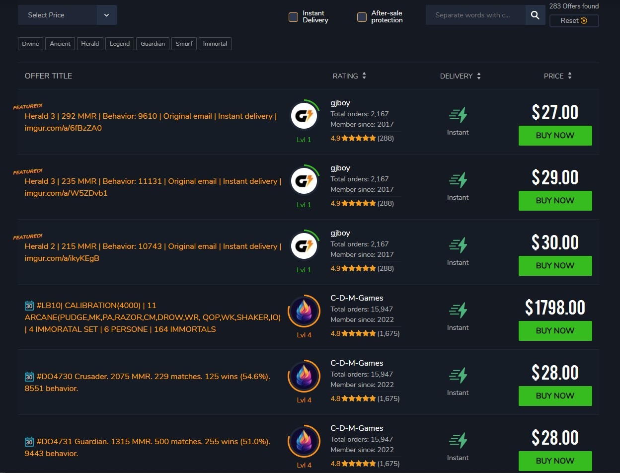Select the Herald filter tag
The height and width of the screenshot is (473, 620).
click(90, 44)
